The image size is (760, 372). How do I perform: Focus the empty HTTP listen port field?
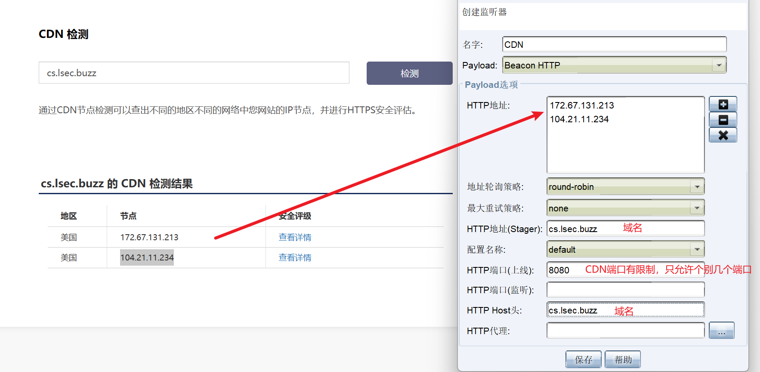click(625, 290)
